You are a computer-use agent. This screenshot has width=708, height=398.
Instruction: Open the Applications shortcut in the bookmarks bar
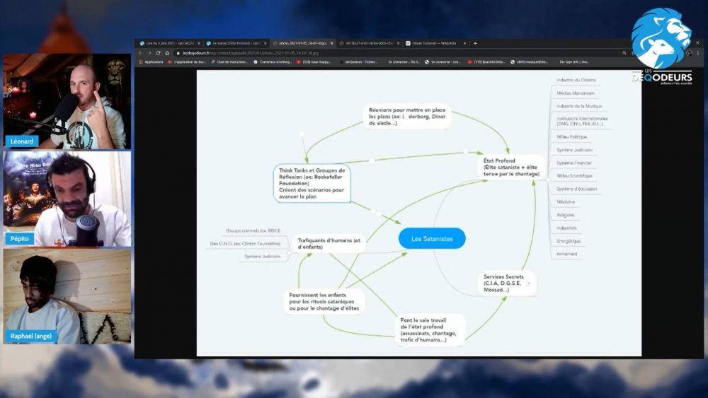click(151, 62)
